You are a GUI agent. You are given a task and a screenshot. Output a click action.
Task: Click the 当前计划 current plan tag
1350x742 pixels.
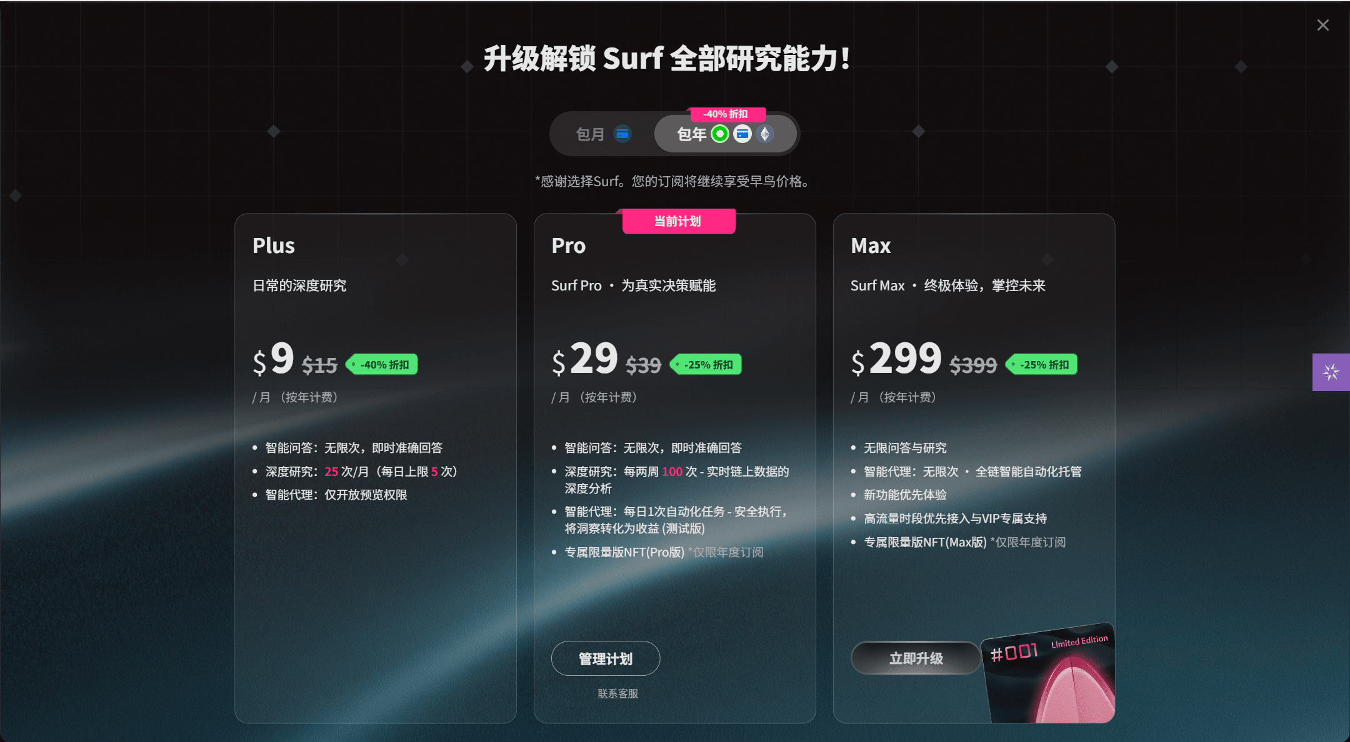(x=679, y=221)
